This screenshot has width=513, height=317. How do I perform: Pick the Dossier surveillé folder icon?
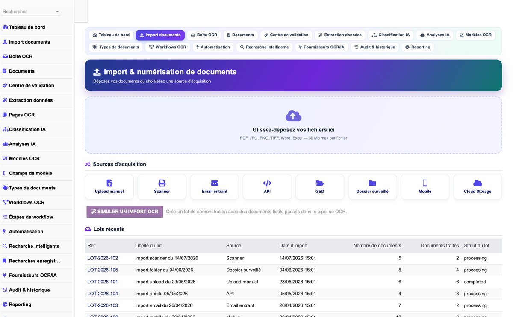pyautogui.click(x=372, y=183)
